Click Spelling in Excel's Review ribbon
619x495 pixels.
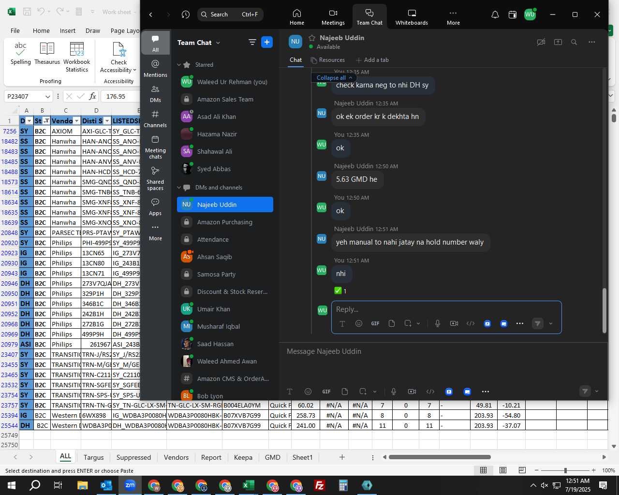pyautogui.click(x=20, y=54)
